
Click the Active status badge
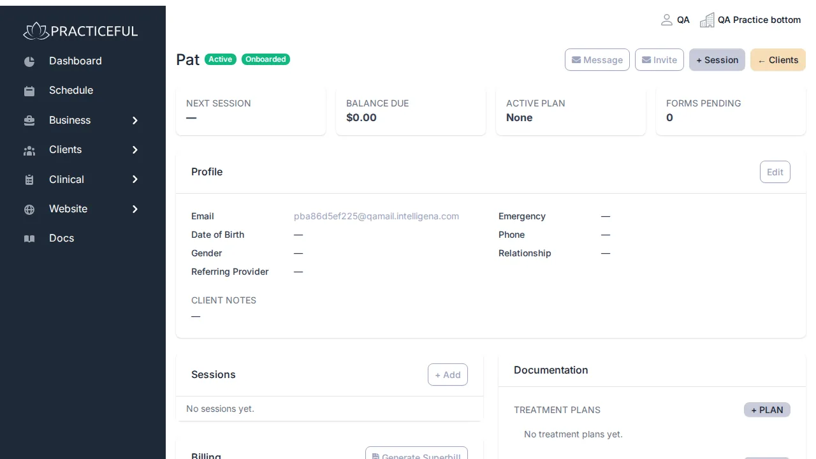coord(221,59)
